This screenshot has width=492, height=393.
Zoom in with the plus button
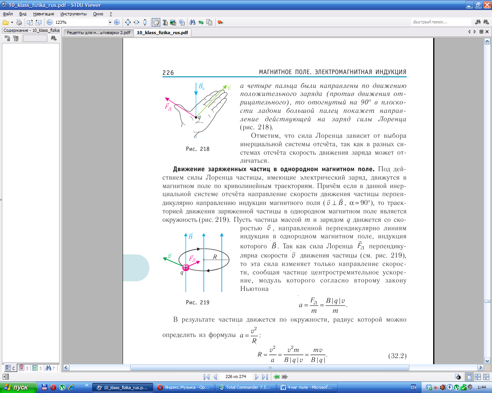(x=117, y=22)
